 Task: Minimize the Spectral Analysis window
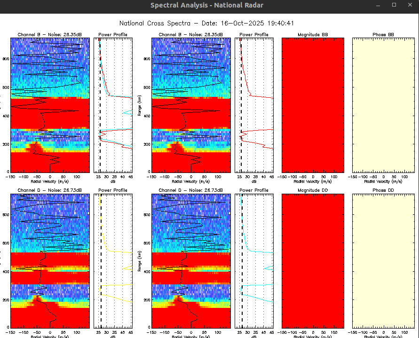click(379, 5)
